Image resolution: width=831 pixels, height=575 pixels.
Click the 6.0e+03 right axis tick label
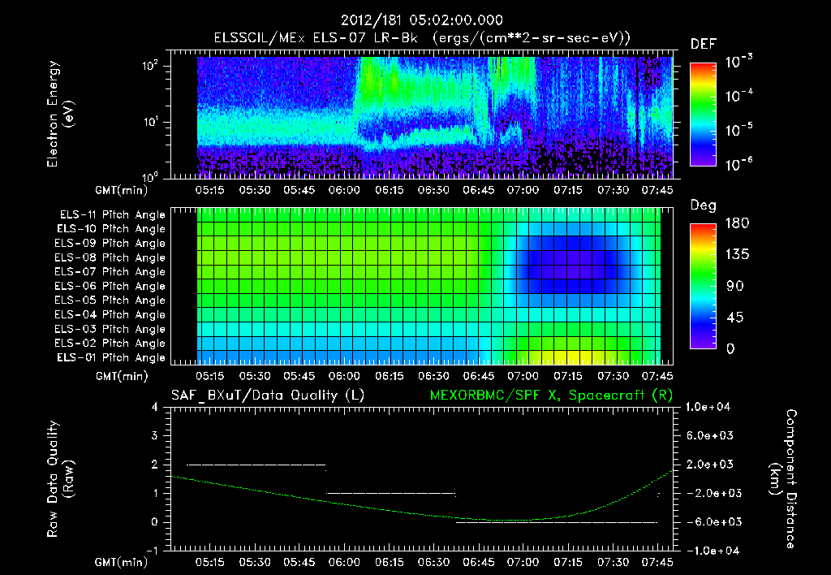point(709,435)
